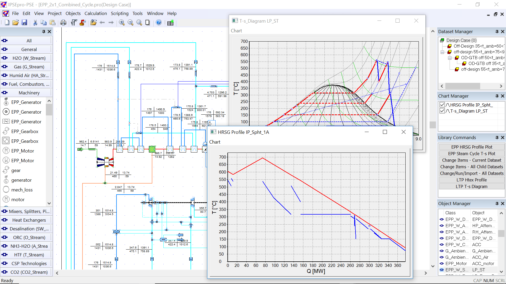506x284 pixels.
Task: Click the red run-calculation toolbar icon
Action: 83,23
